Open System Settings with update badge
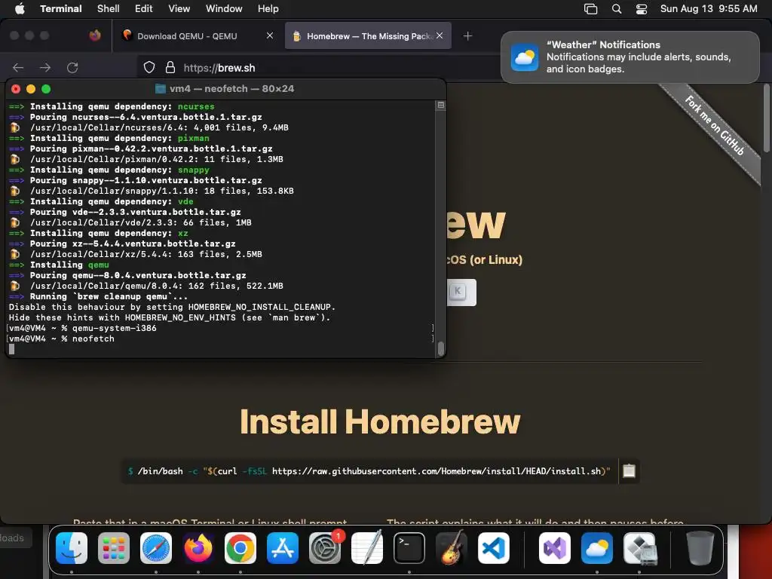This screenshot has height=579, width=772. pos(325,548)
